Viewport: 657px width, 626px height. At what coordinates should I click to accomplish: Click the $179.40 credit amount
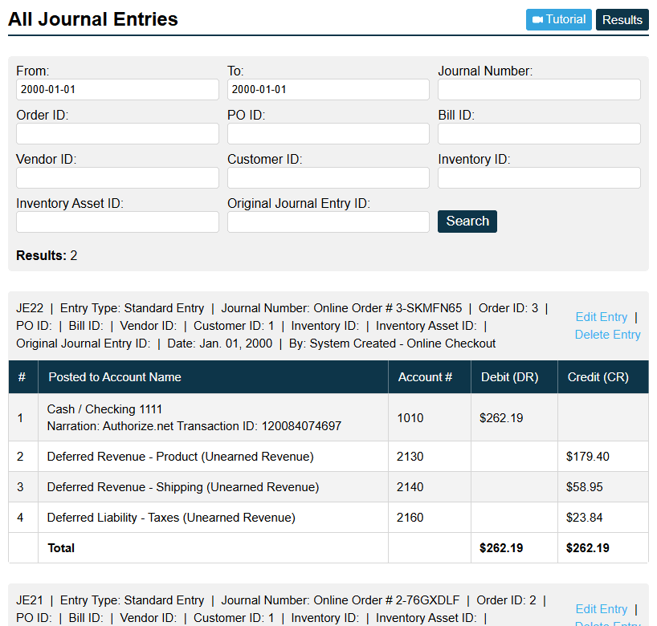pyautogui.click(x=587, y=457)
